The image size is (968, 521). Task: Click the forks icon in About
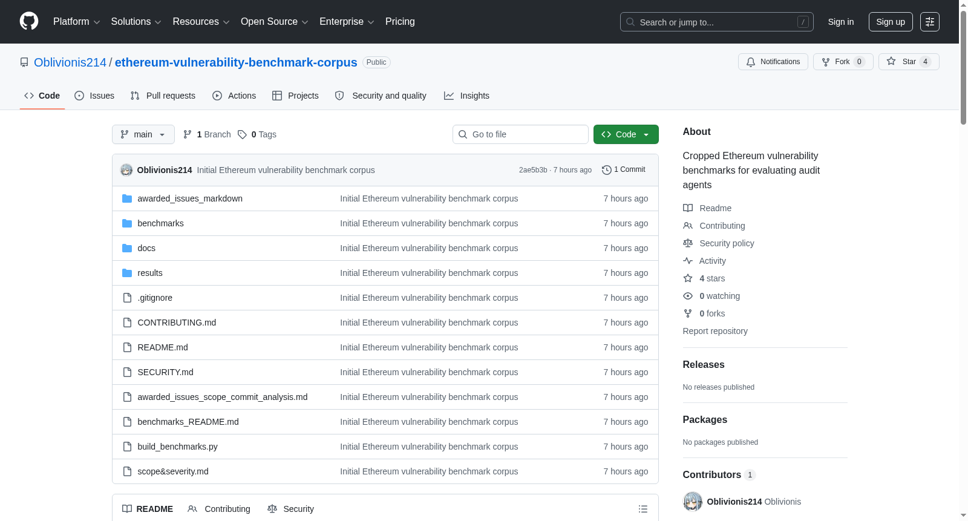[688, 313]
